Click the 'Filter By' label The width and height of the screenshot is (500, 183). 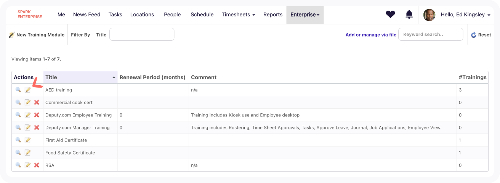[80, 35]
